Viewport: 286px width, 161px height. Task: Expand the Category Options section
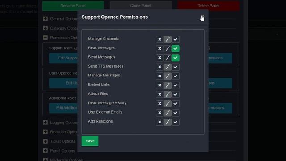pyautogui.click(x=46, y=28)
